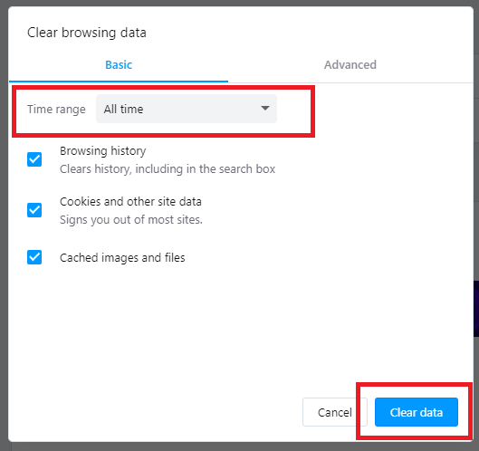This screenshot has width=479, height=451.
Task: Cancel the Clear browsing data dialog
Action: coord(334,412)
